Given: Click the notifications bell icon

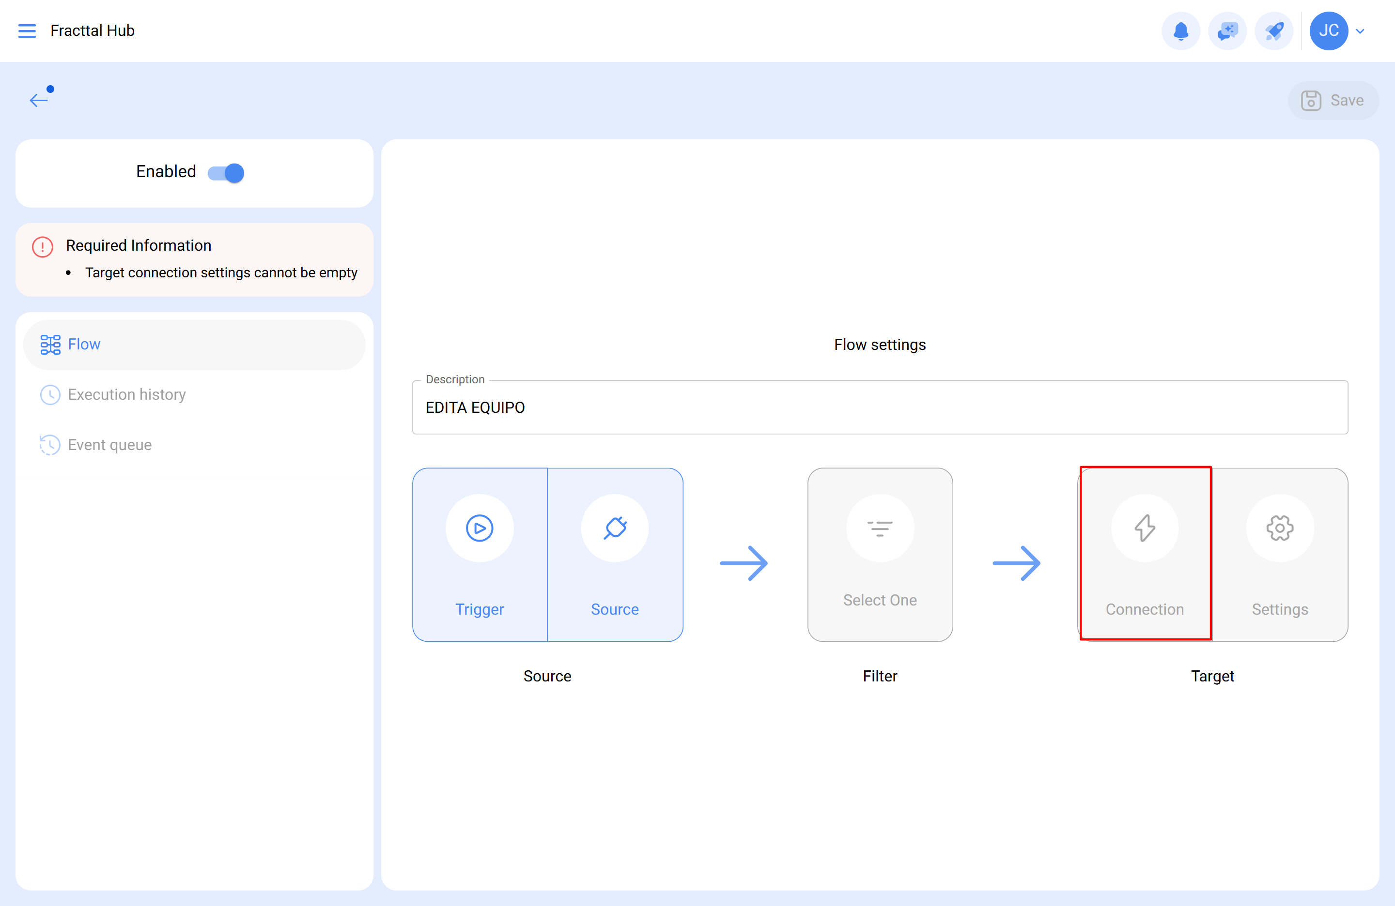Looking at the screenshot, I should [x=1180, y=30].
